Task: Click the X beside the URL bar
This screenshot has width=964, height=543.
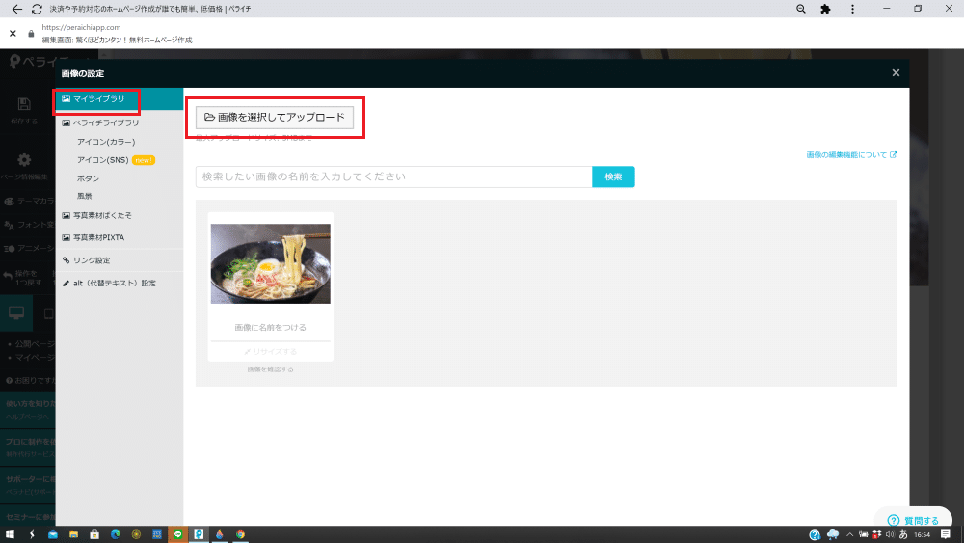Action: [x=13, y=33]
